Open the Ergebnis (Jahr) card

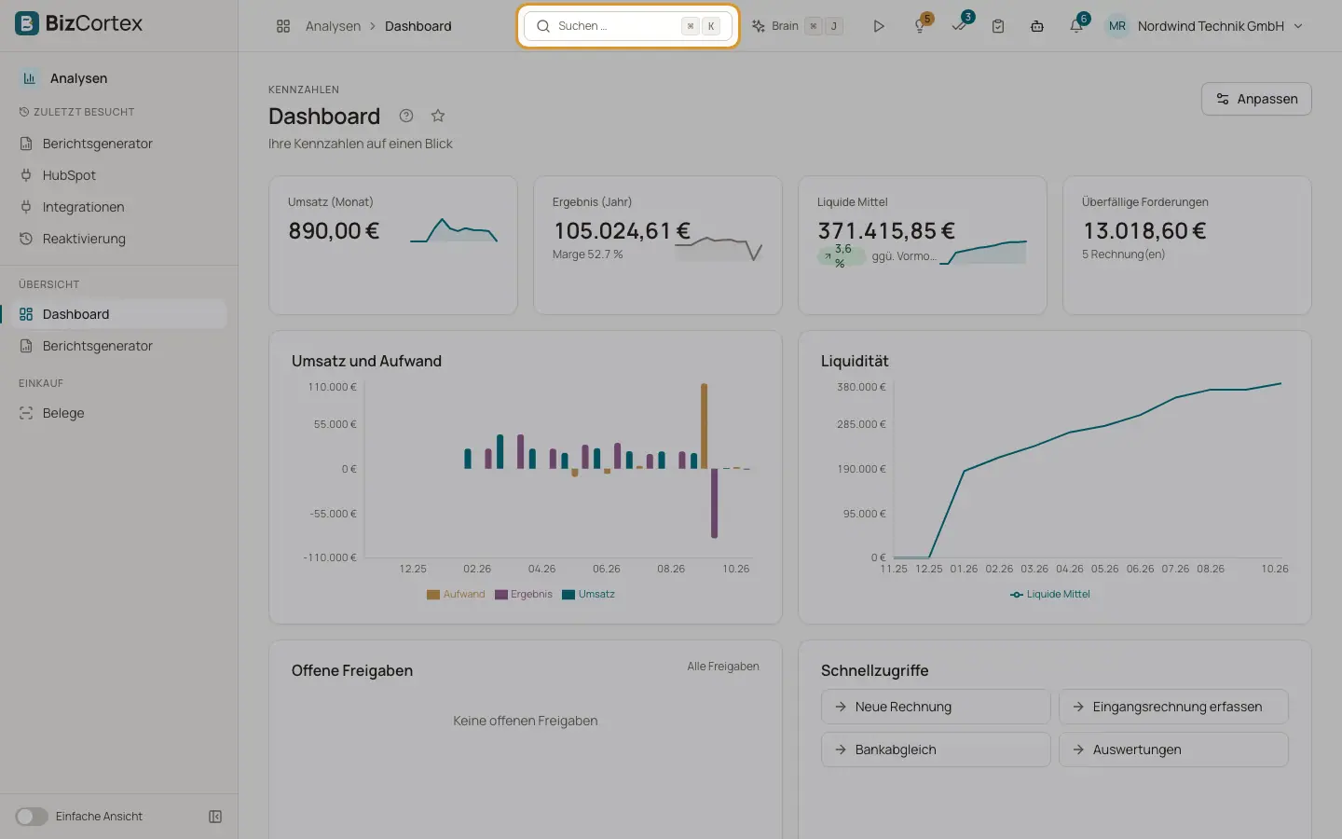click(658, 245)
